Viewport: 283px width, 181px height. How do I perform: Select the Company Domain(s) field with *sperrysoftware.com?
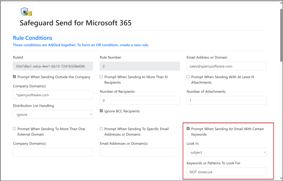53,95
